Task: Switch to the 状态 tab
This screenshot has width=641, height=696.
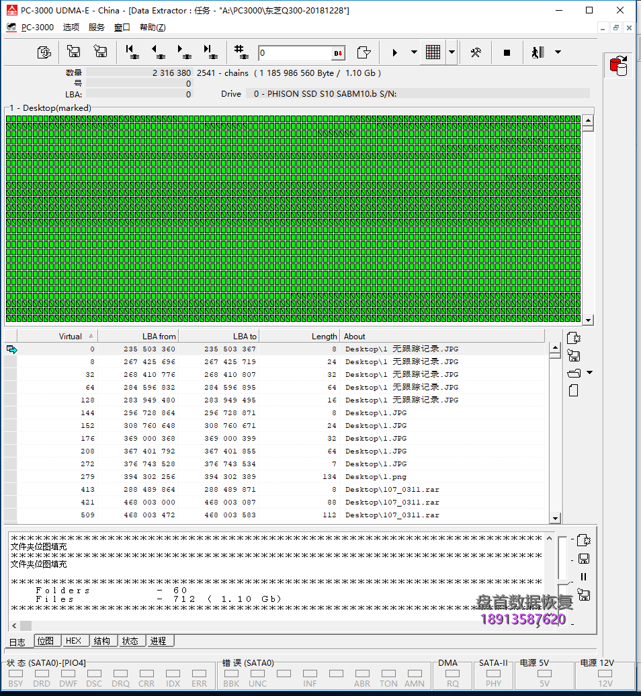Action: (x=130, y=640)
